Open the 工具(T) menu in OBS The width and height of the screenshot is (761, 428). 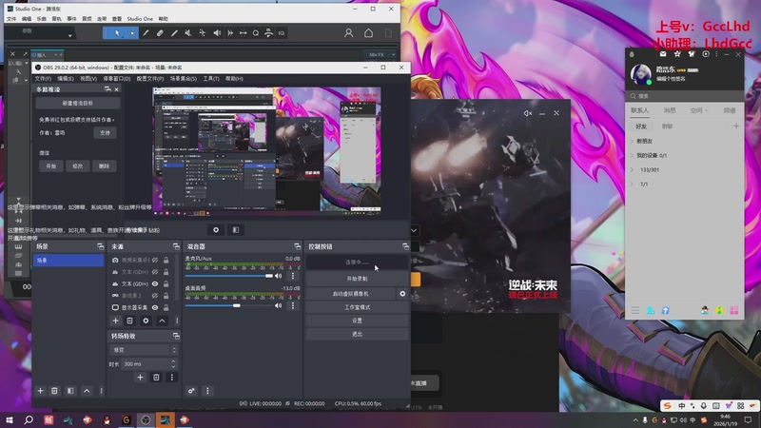(210, 78)
